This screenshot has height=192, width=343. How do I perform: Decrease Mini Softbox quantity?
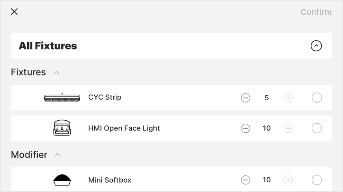(x=245, y=180)
